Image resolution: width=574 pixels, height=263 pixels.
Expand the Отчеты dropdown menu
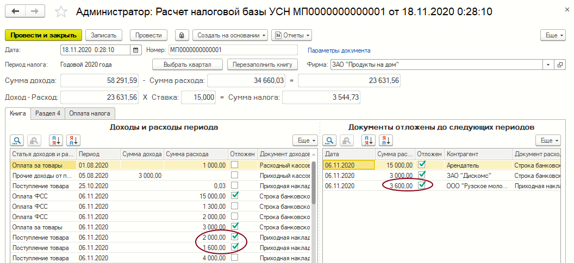coord(291,35)
